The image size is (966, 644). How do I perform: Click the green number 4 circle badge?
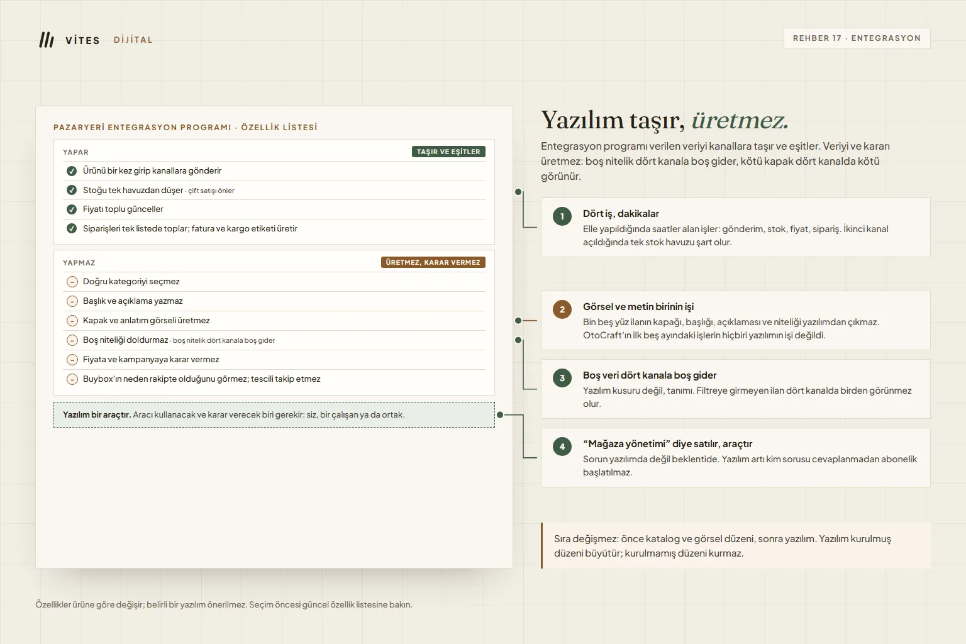point(562,447)
